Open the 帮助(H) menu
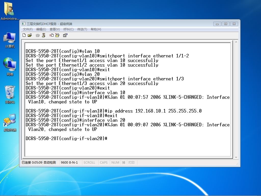Screen dimensions: 261x196 96,29
